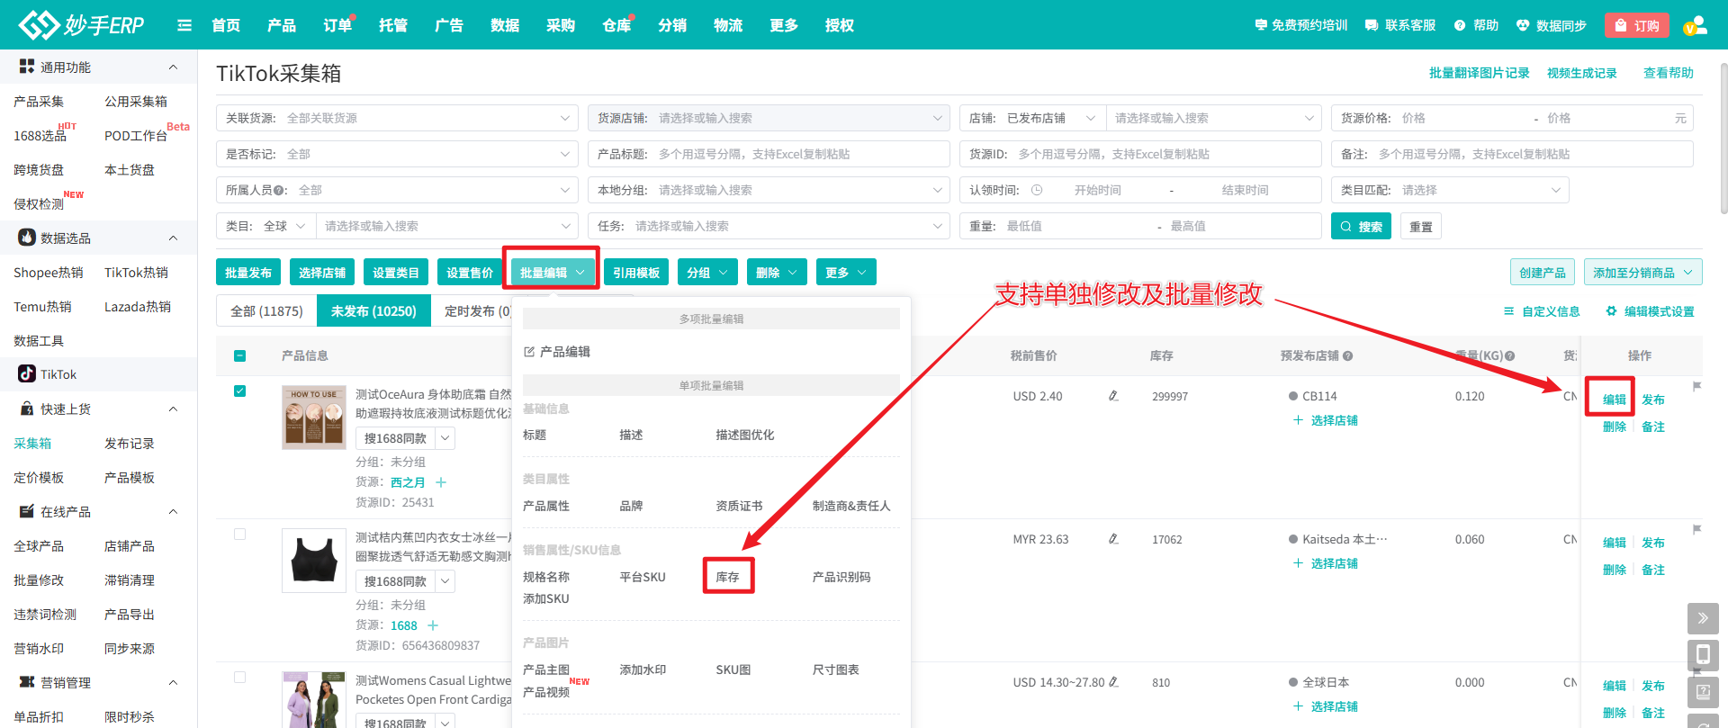Screen dimensions: 1728x728
Task: Open the 授权 top menu
Action: (840, 25)
